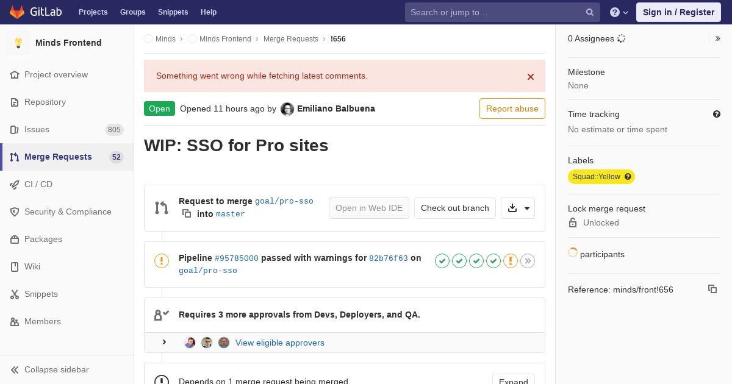
Task: Click the second passed pipeline stage icon
Action: pyautogui.click(x=459, y=261)
